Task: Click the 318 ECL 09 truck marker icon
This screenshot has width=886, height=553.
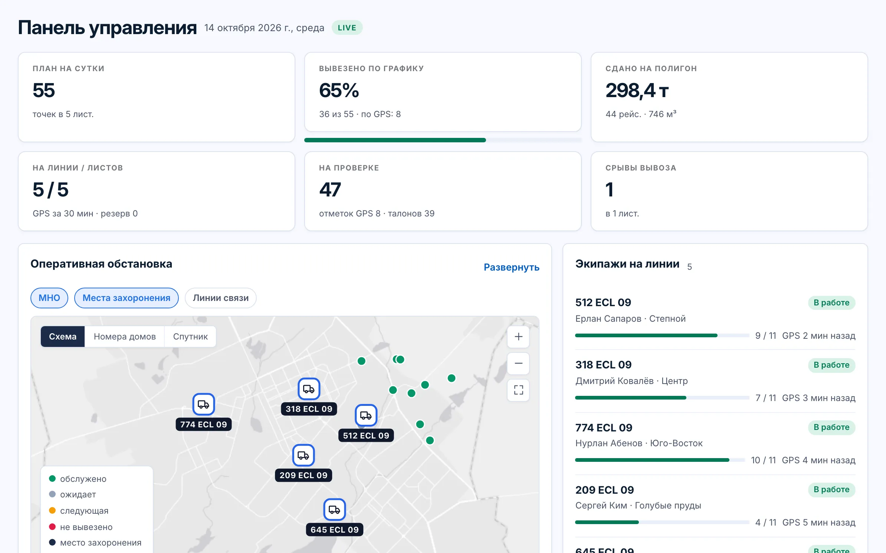Action: [x=309, y=389]
